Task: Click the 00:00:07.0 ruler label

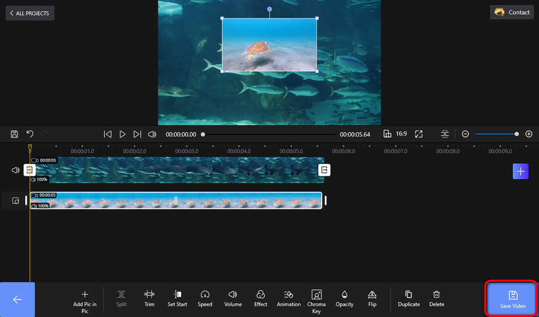Action: (395, 151)
